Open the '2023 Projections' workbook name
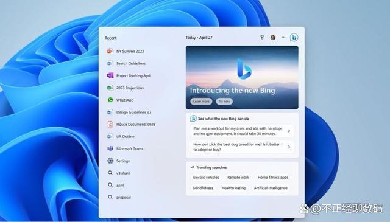390x222 pixels. (x=130, y=88)
